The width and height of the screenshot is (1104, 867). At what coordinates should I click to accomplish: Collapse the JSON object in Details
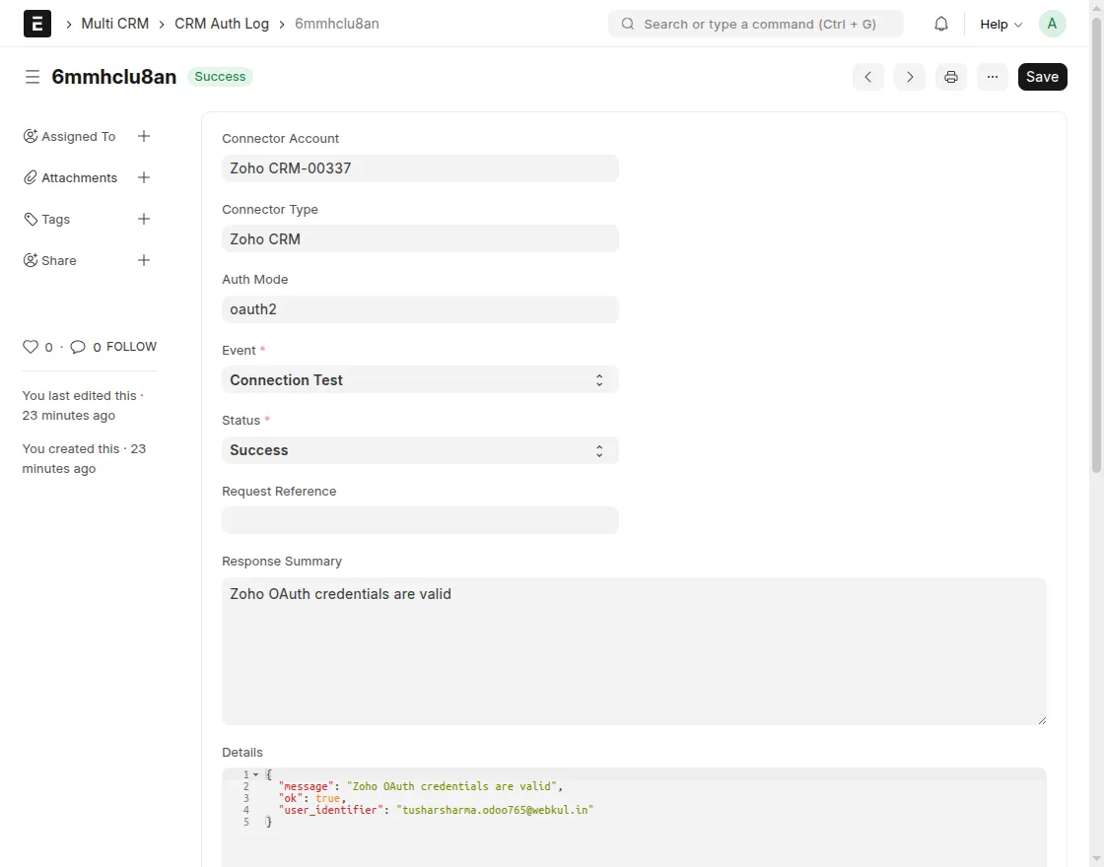tap(254, 774)
